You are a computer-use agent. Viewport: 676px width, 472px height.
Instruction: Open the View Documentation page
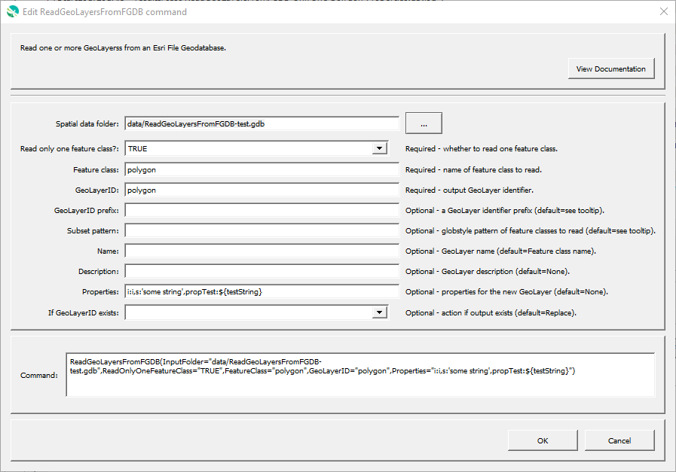pos(611,69)
